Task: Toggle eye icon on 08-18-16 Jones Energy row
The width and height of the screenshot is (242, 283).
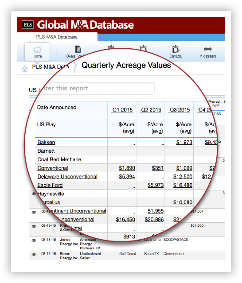Action: point(34,240)
